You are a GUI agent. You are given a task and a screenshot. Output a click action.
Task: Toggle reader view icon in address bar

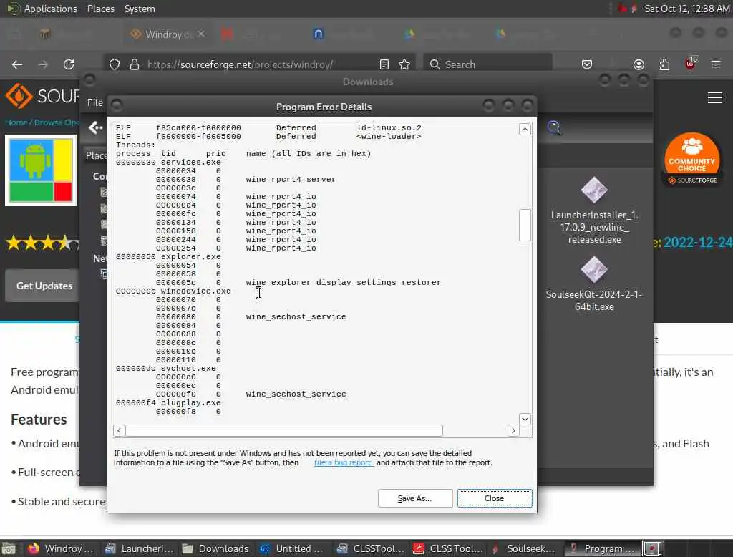pyautogui.click(x=384, y=64)
